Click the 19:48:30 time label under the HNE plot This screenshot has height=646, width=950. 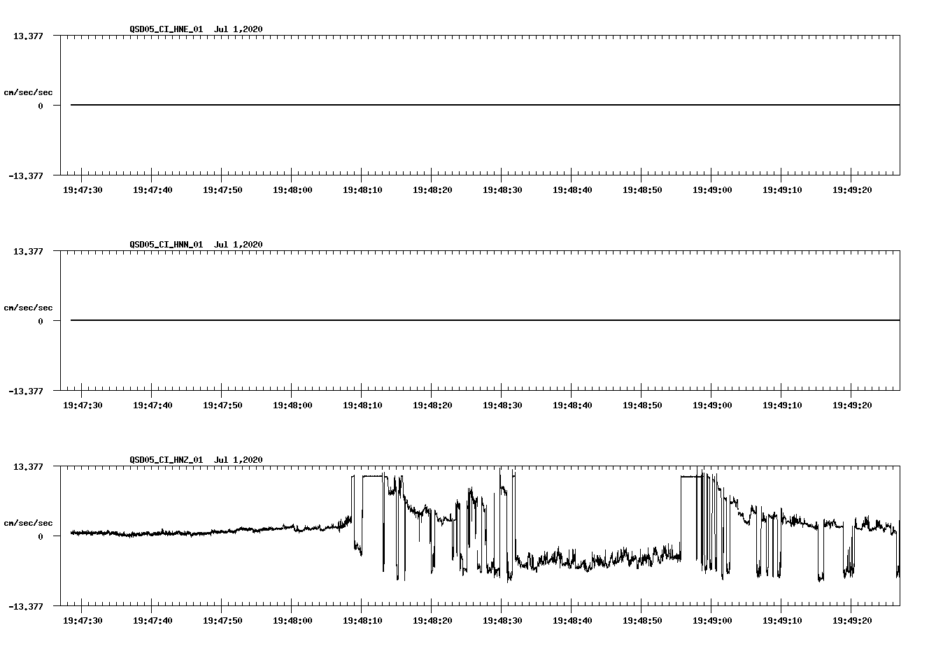pos(502,190)
